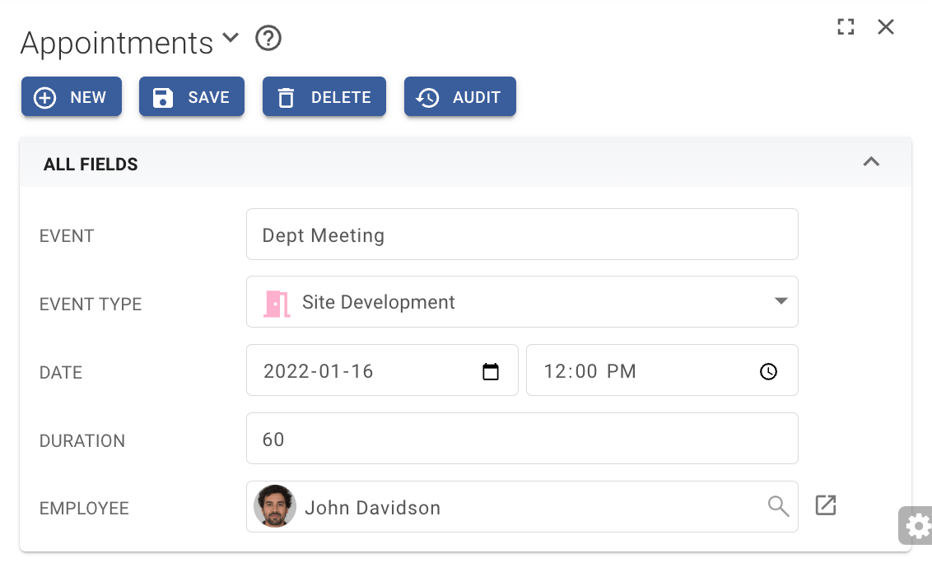Click the New button
This screenshot has height=572, width=932.
pyautogui.click(x=72, y=97)
